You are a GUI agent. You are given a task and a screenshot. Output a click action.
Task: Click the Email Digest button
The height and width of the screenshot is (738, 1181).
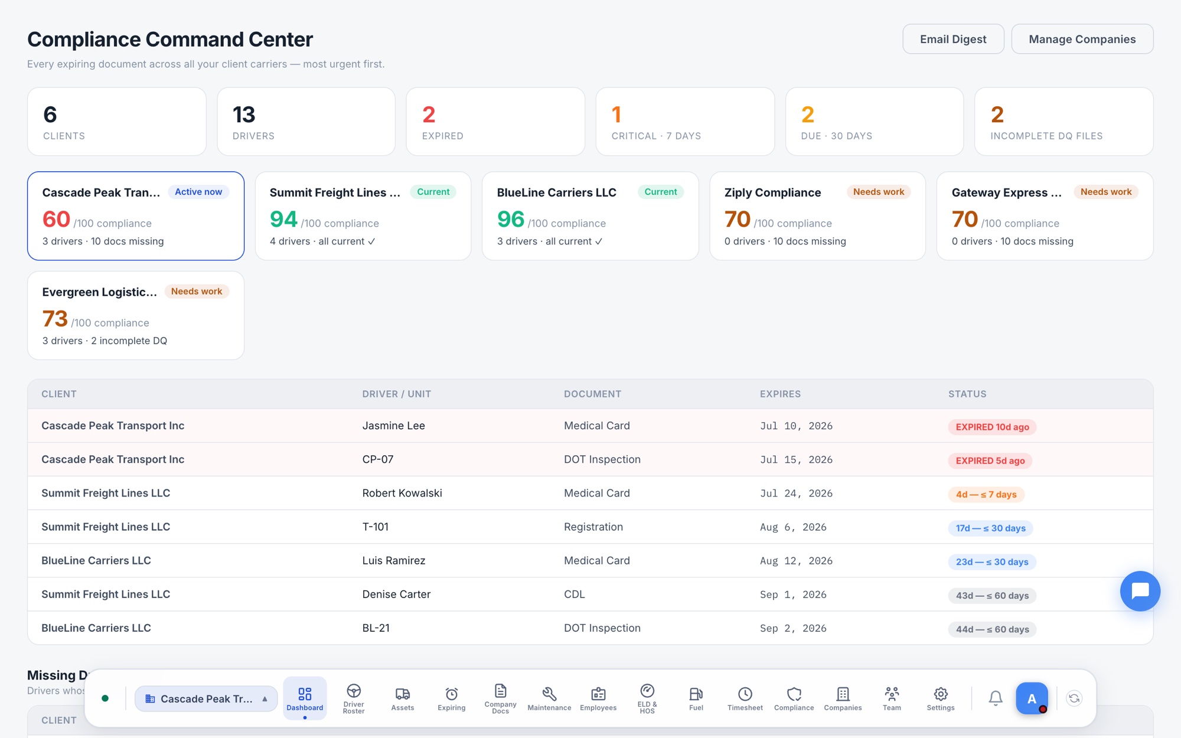pos(953,39)
